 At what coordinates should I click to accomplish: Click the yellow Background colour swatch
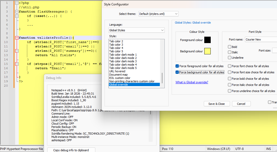pyautogui.click(x=207, y=51)
